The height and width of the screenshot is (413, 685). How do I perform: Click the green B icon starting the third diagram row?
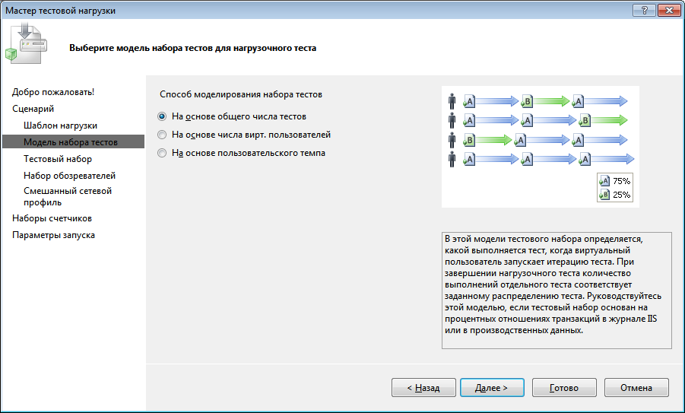click(469, 140)
